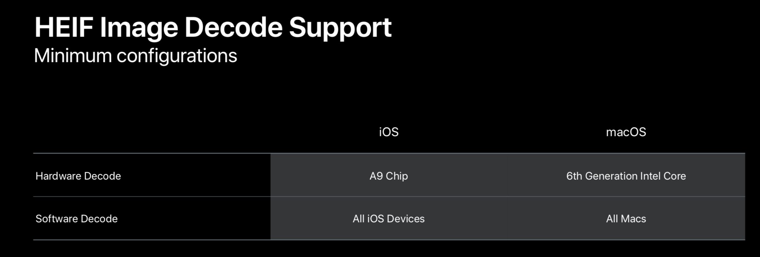Click the word "Chip" in the hardware row
The width and height of the screenshot is (760, 257).
pyautogui.click(x=397, y=176)
